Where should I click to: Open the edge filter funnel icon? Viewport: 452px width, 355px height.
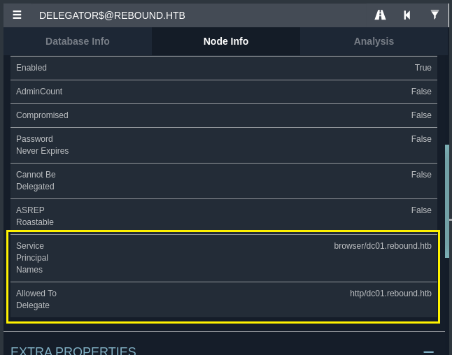435,15
